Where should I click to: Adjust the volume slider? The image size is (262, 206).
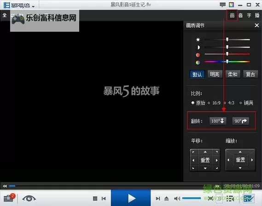click(192, 198)
